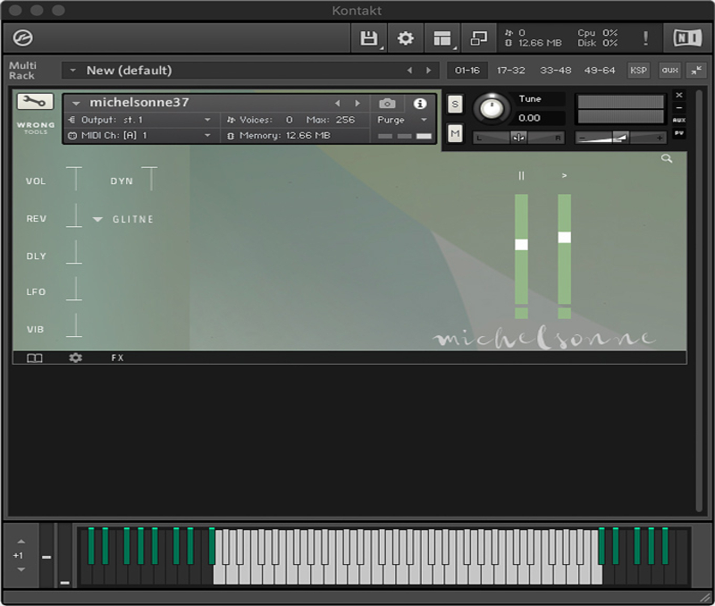Shift keyboard octave down arrow
Screen dimensions: 715x606
click(x=21, y=569)
